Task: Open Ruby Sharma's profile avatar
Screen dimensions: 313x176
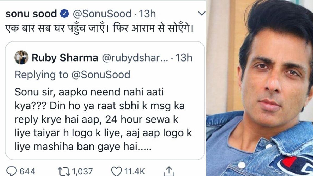Action: [x=21, y=57]
